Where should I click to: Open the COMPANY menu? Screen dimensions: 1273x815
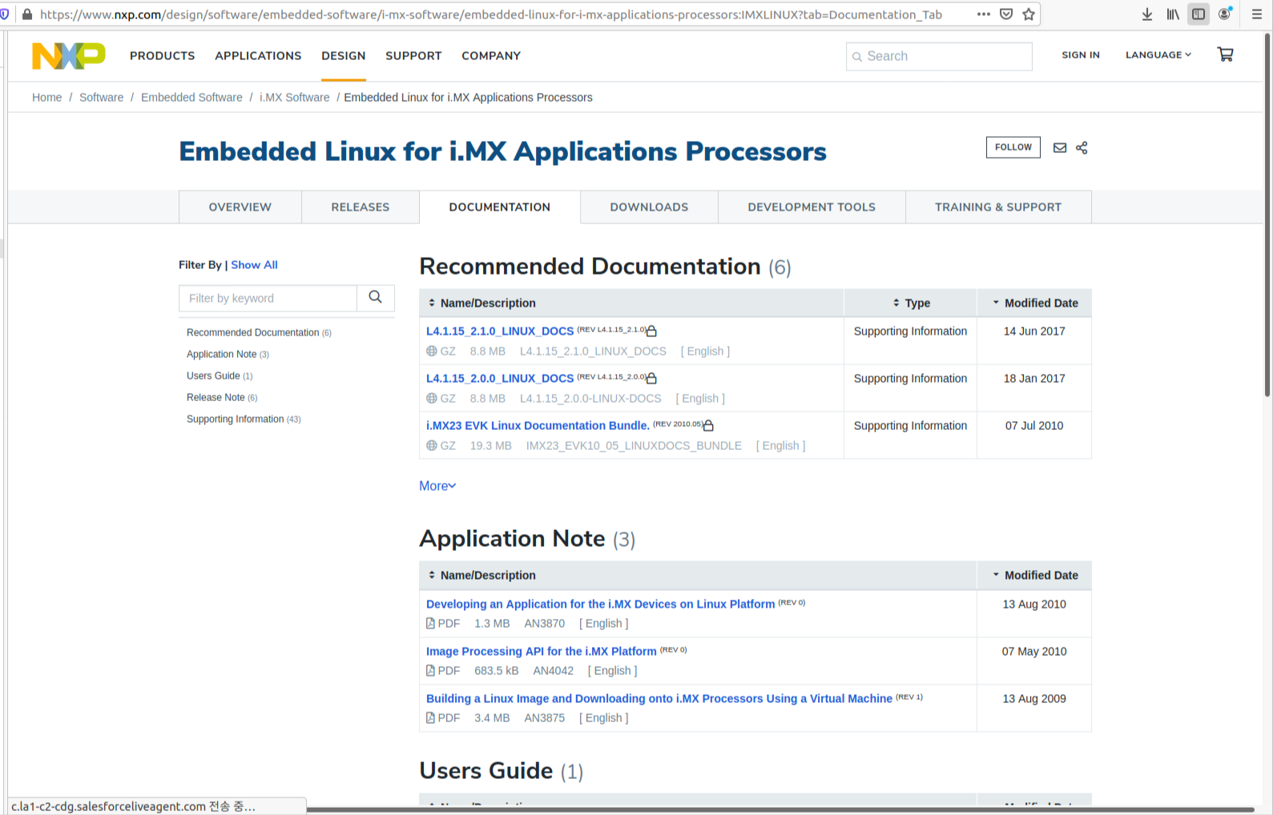point(491,55)
